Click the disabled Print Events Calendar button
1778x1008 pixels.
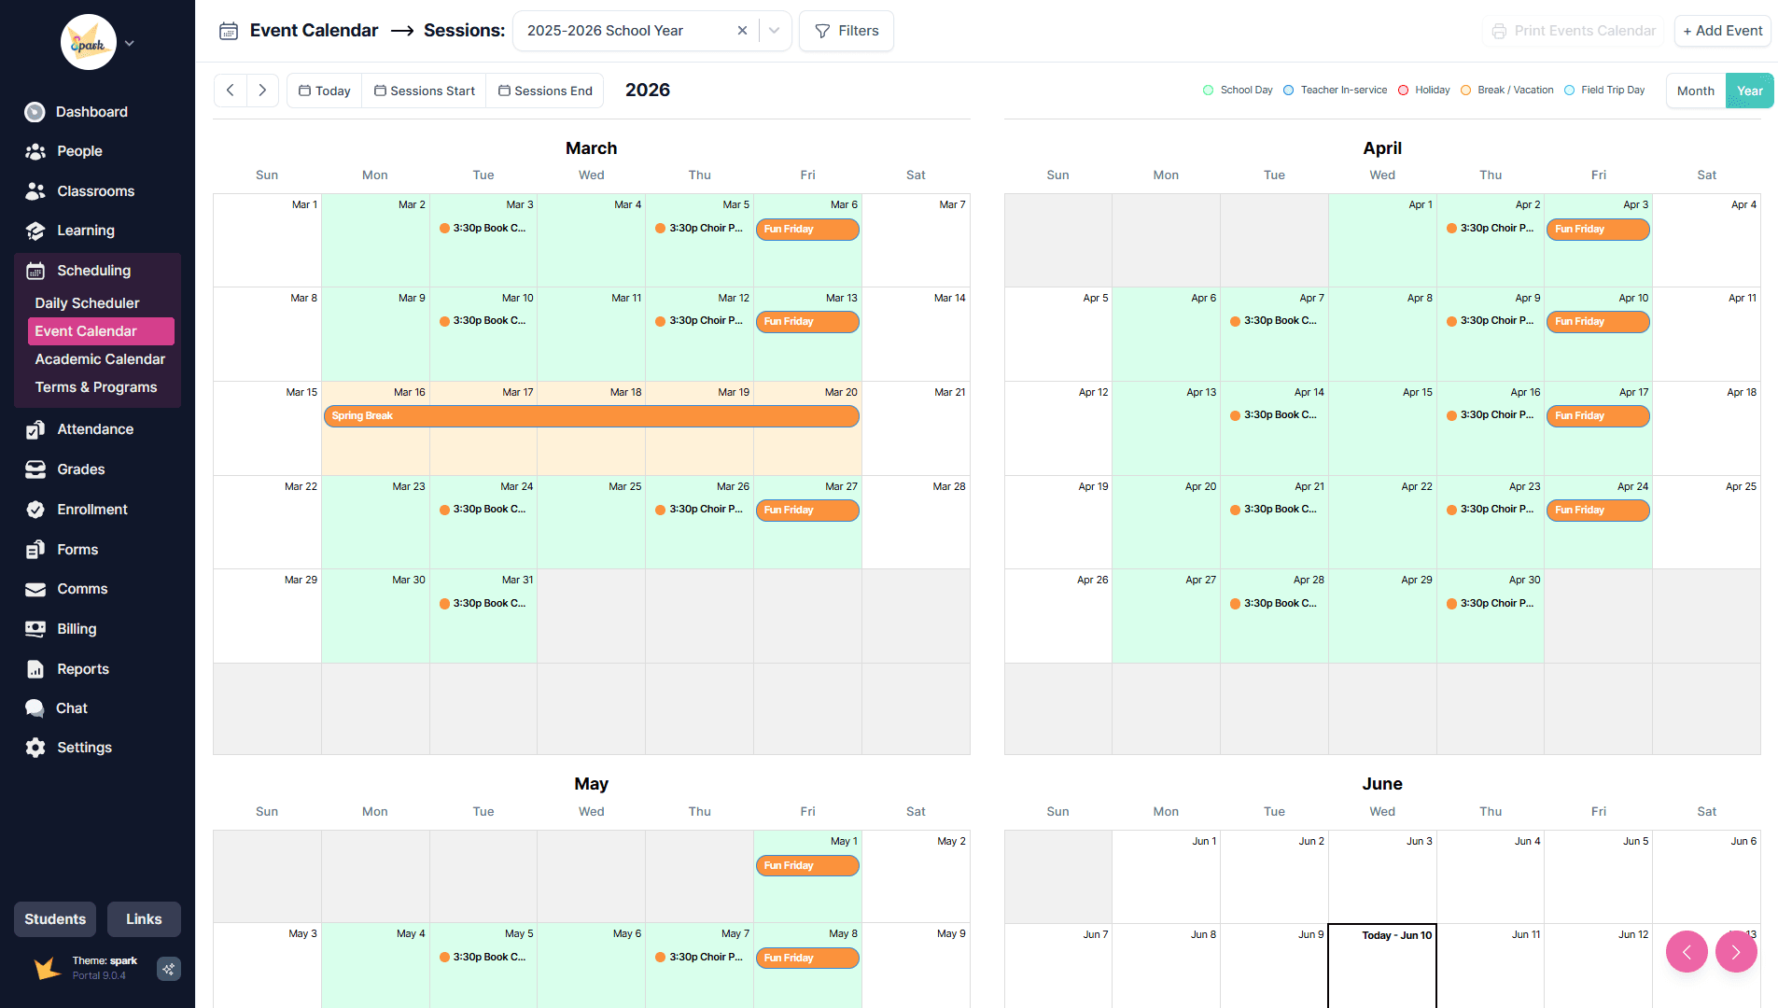click(1574, 31)
